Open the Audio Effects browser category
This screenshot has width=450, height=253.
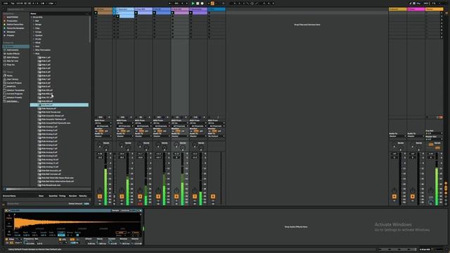pos(13,53)
